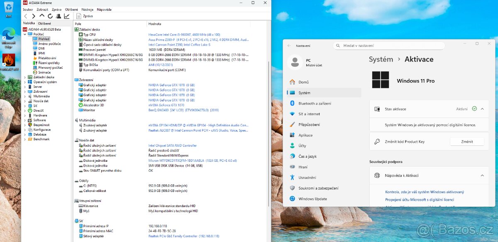Click the Změnit product key button

pyautogui.click(x=467, y=141)
